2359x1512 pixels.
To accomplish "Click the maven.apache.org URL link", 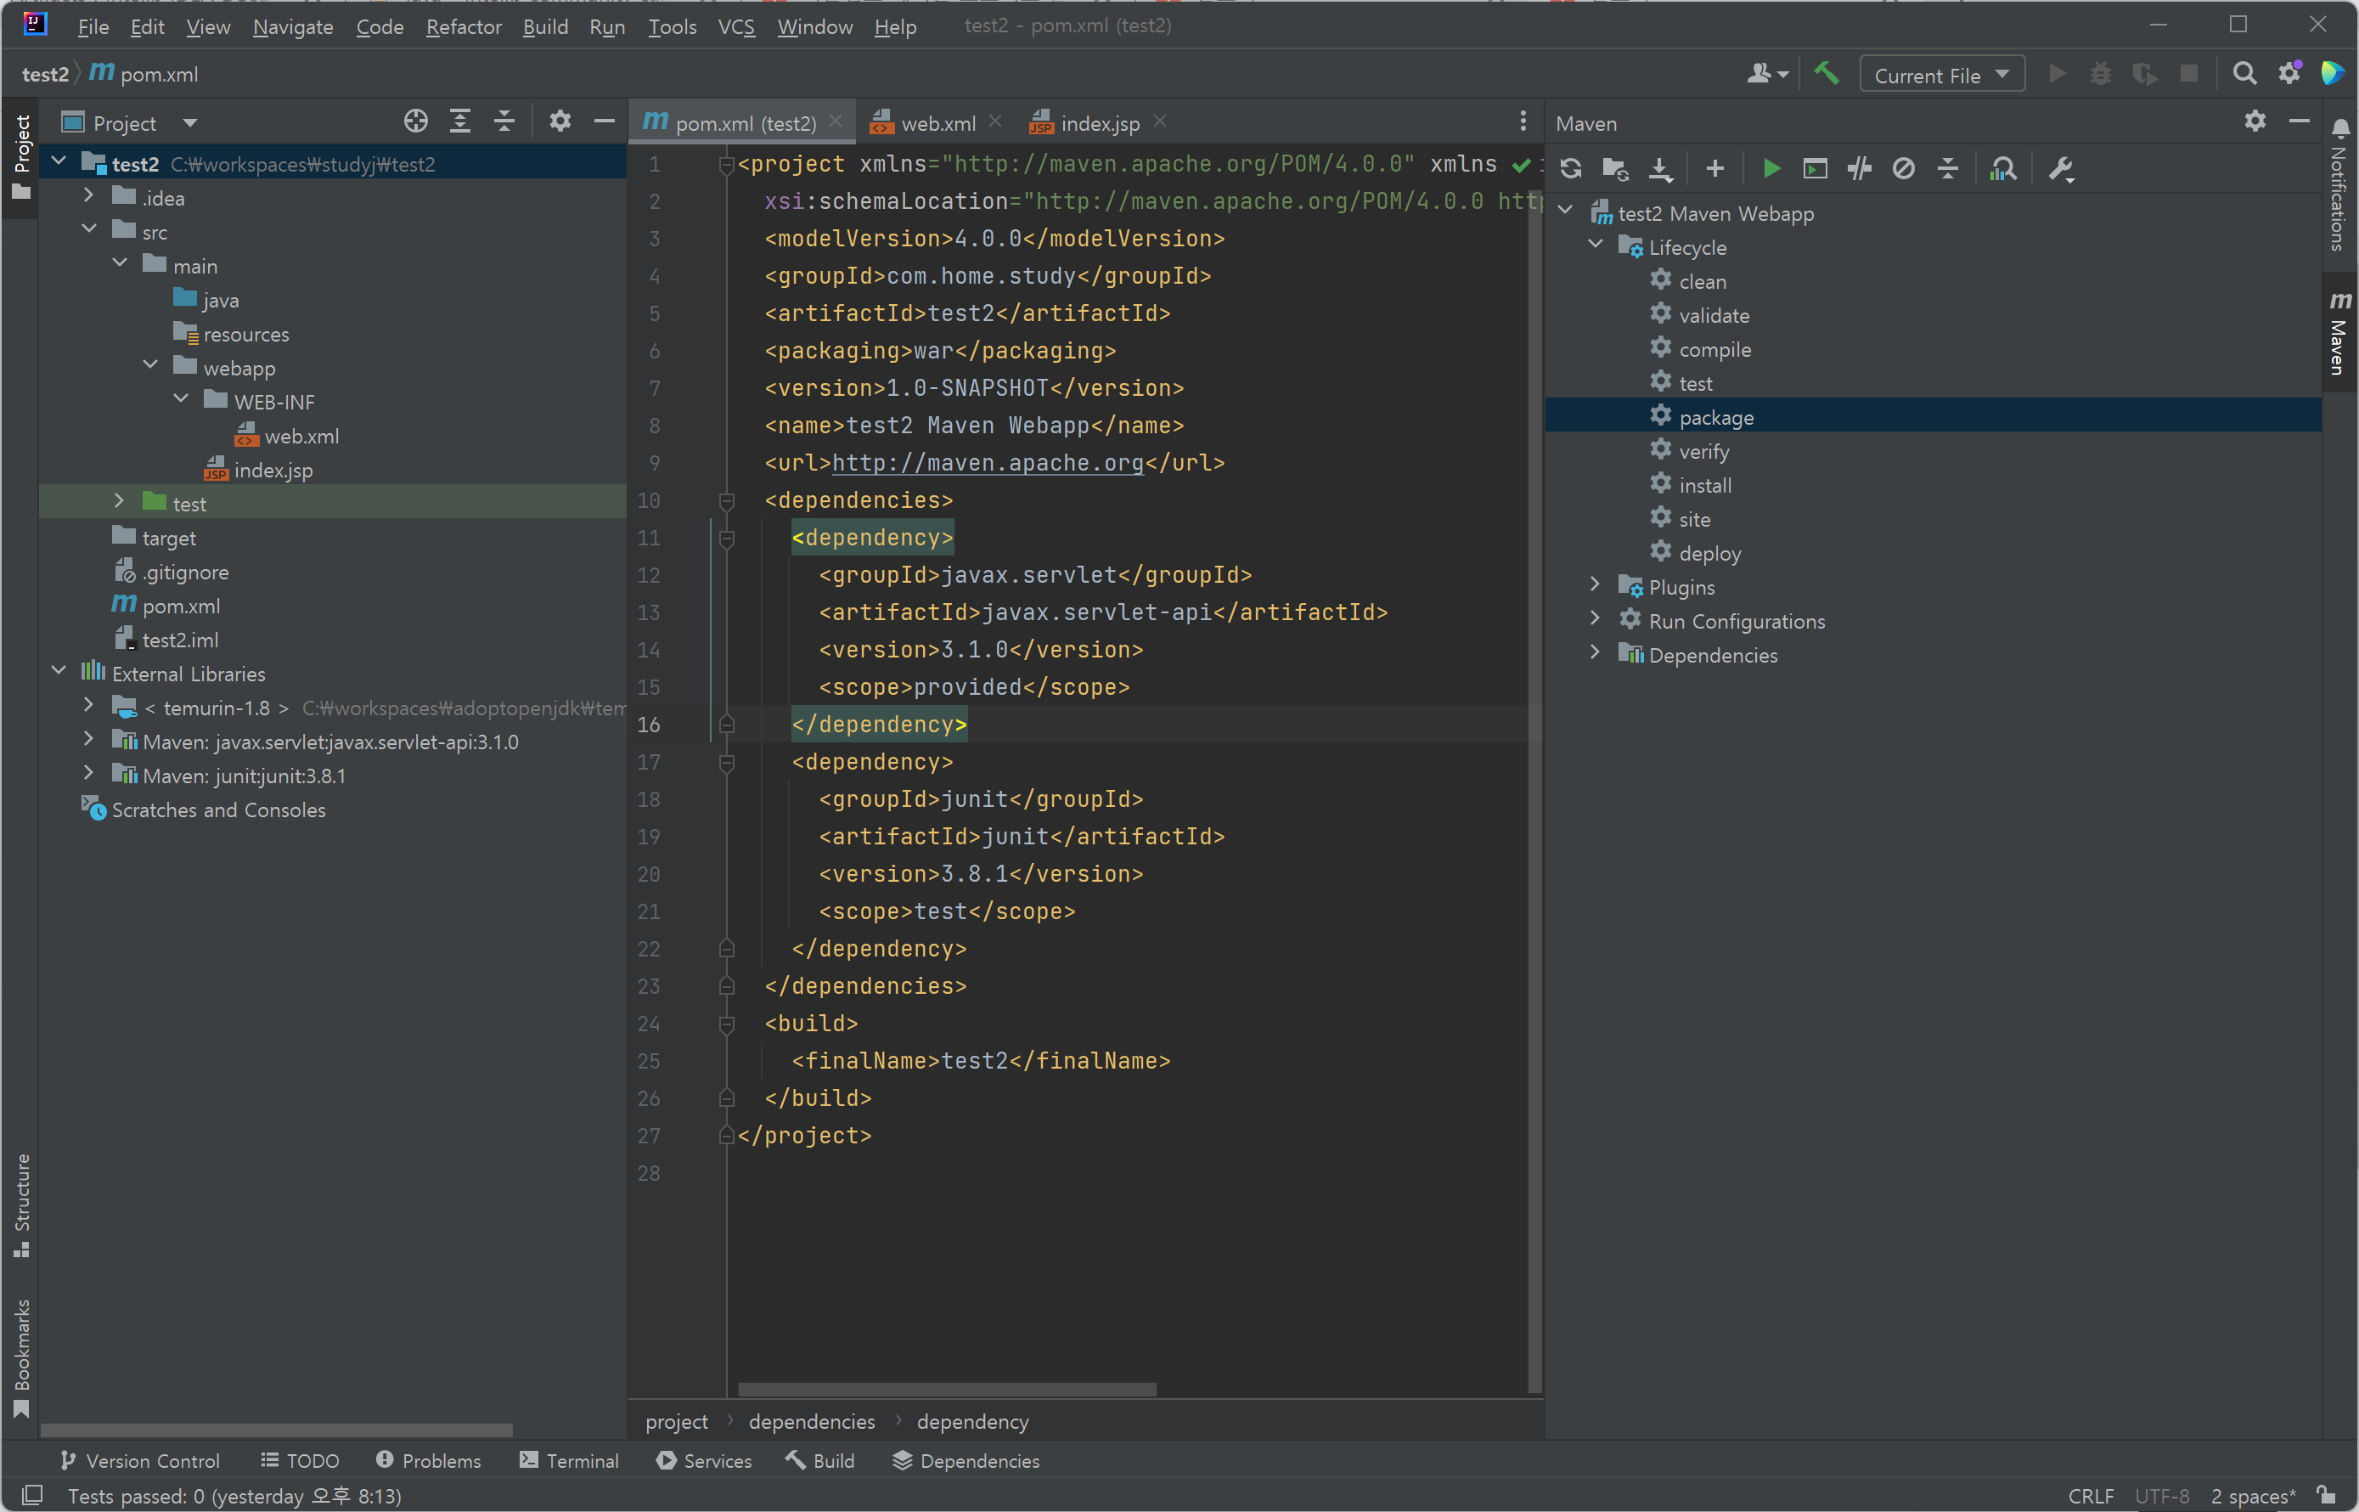I will pyautogui.click(x=988, y=462).
